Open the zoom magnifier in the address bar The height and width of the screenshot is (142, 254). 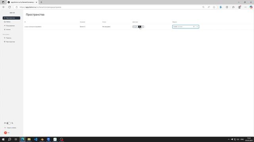(x=203, y=7)
